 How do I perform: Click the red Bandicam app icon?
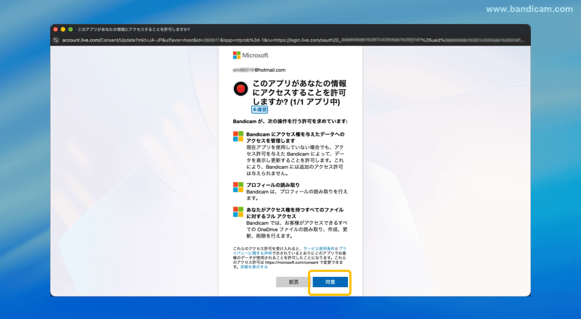240,89
